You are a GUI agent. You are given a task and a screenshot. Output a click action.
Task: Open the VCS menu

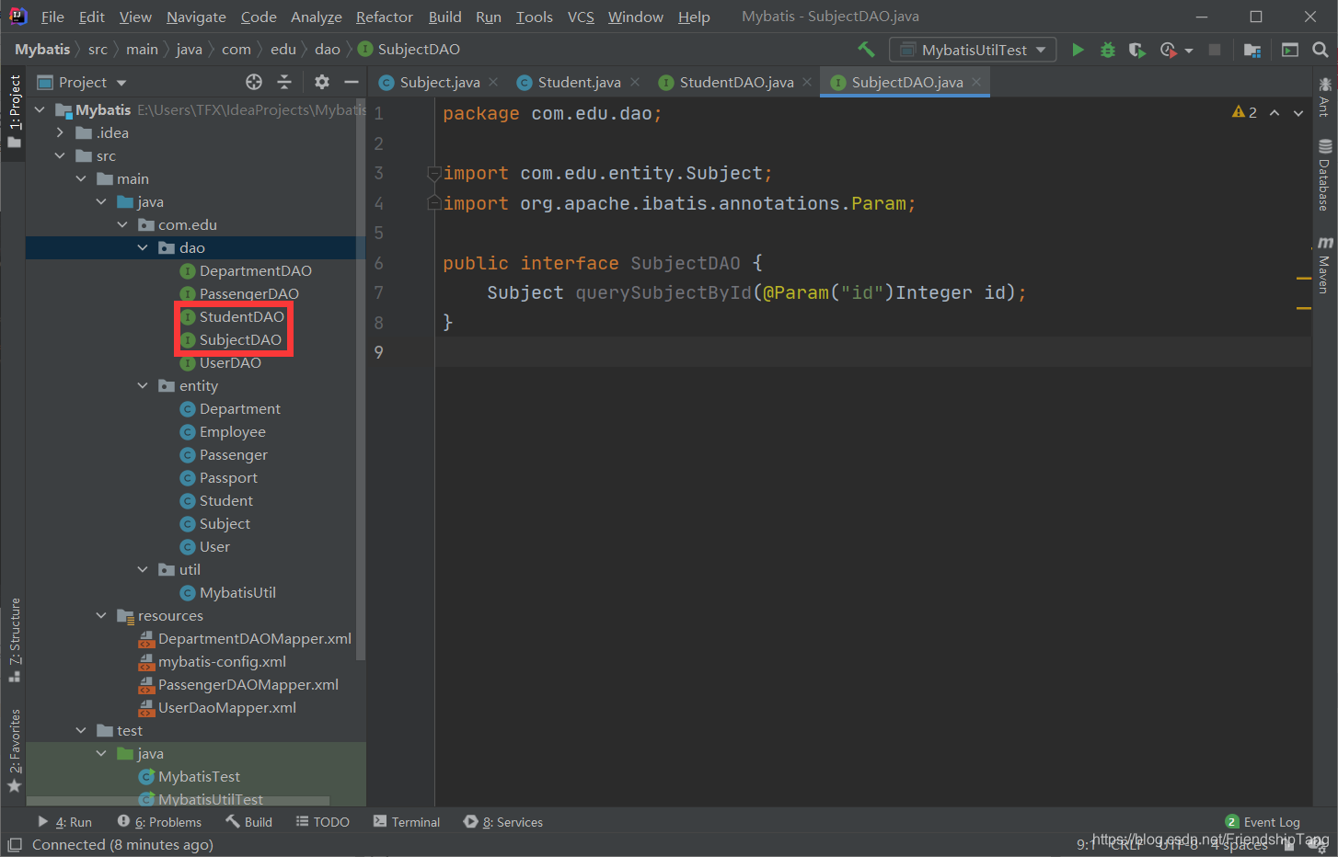pos(581,17)
